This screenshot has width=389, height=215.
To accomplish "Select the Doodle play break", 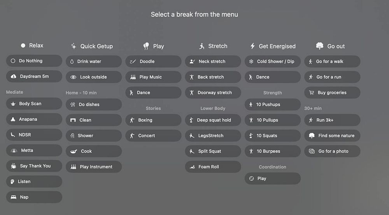I will pos(153,62).
